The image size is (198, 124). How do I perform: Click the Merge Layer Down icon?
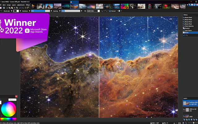(x=192, y=120)
